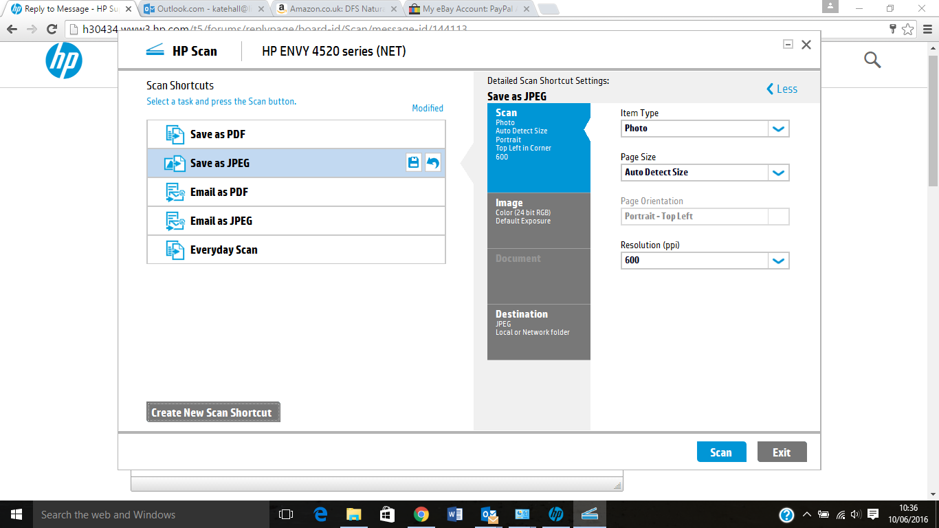This screenshot has height=528, width=939.
Task: Open the Page Size dropdown
Action: point(705,173)
